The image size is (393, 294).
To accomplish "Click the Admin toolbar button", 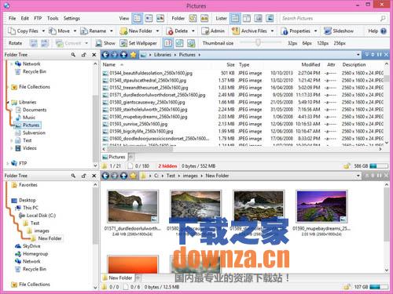I will pos(213,31).
